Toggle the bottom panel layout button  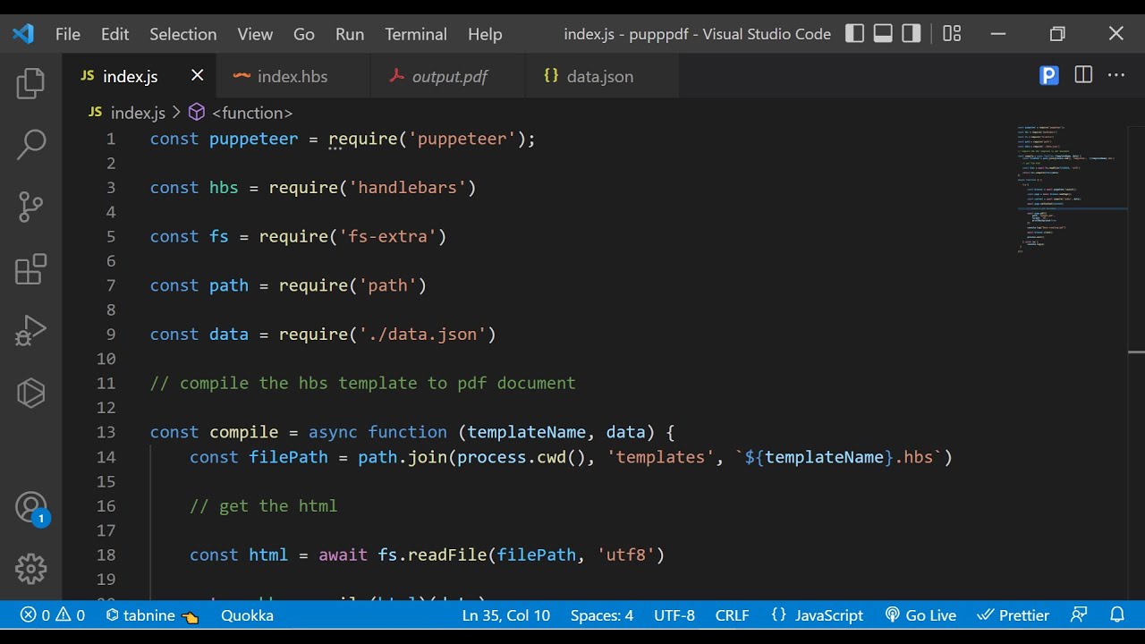[883, 34]
